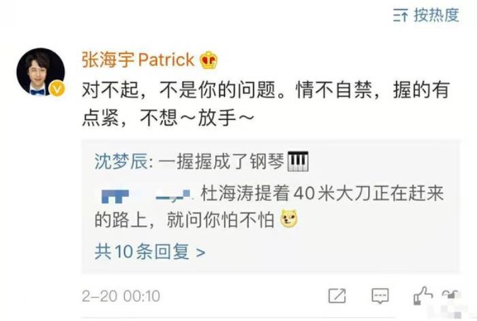Tap the main comment text 对不起

(x=266, y=103)
